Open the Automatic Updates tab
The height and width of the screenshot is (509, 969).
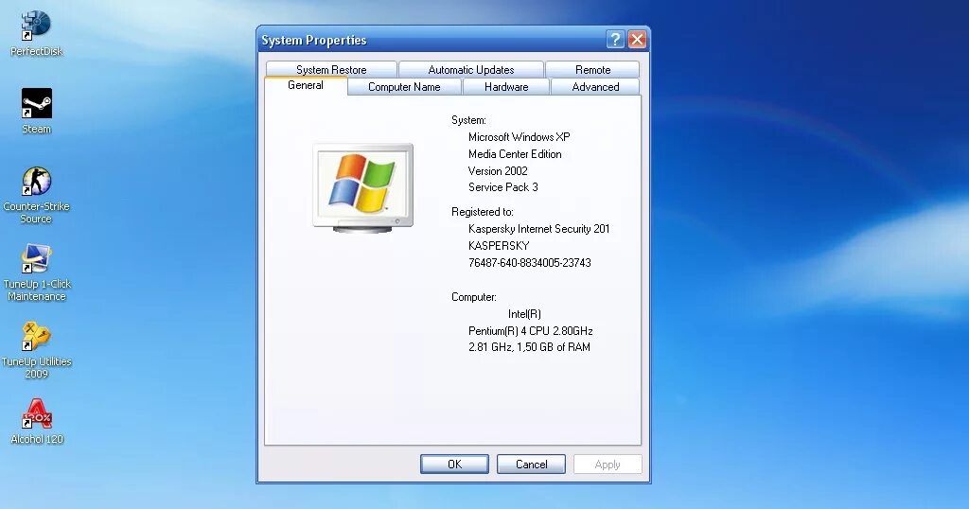(471, 70)
